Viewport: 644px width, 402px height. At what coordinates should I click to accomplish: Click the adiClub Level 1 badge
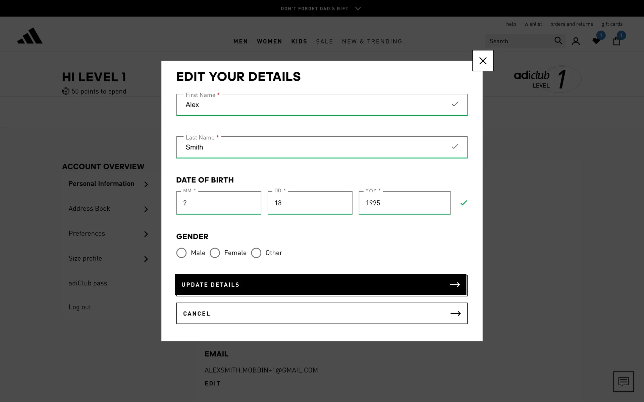coord(547,79)
